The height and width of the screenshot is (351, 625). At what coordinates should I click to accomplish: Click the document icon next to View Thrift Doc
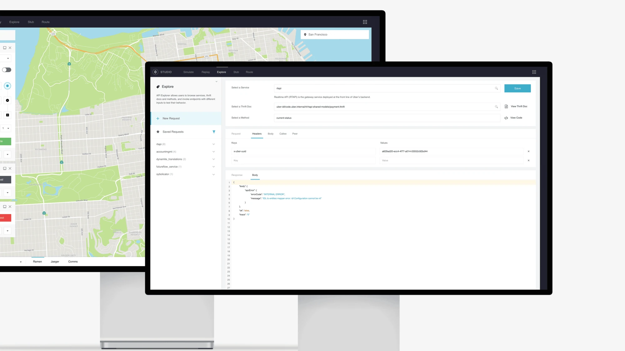(x=506, y=107)
